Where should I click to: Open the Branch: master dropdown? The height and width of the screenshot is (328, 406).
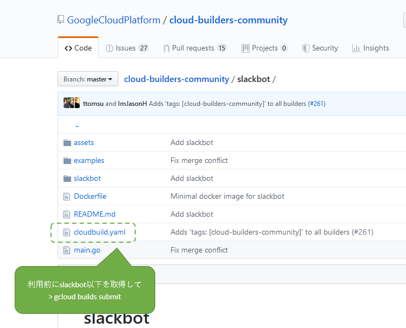click(x=88, y=79)
